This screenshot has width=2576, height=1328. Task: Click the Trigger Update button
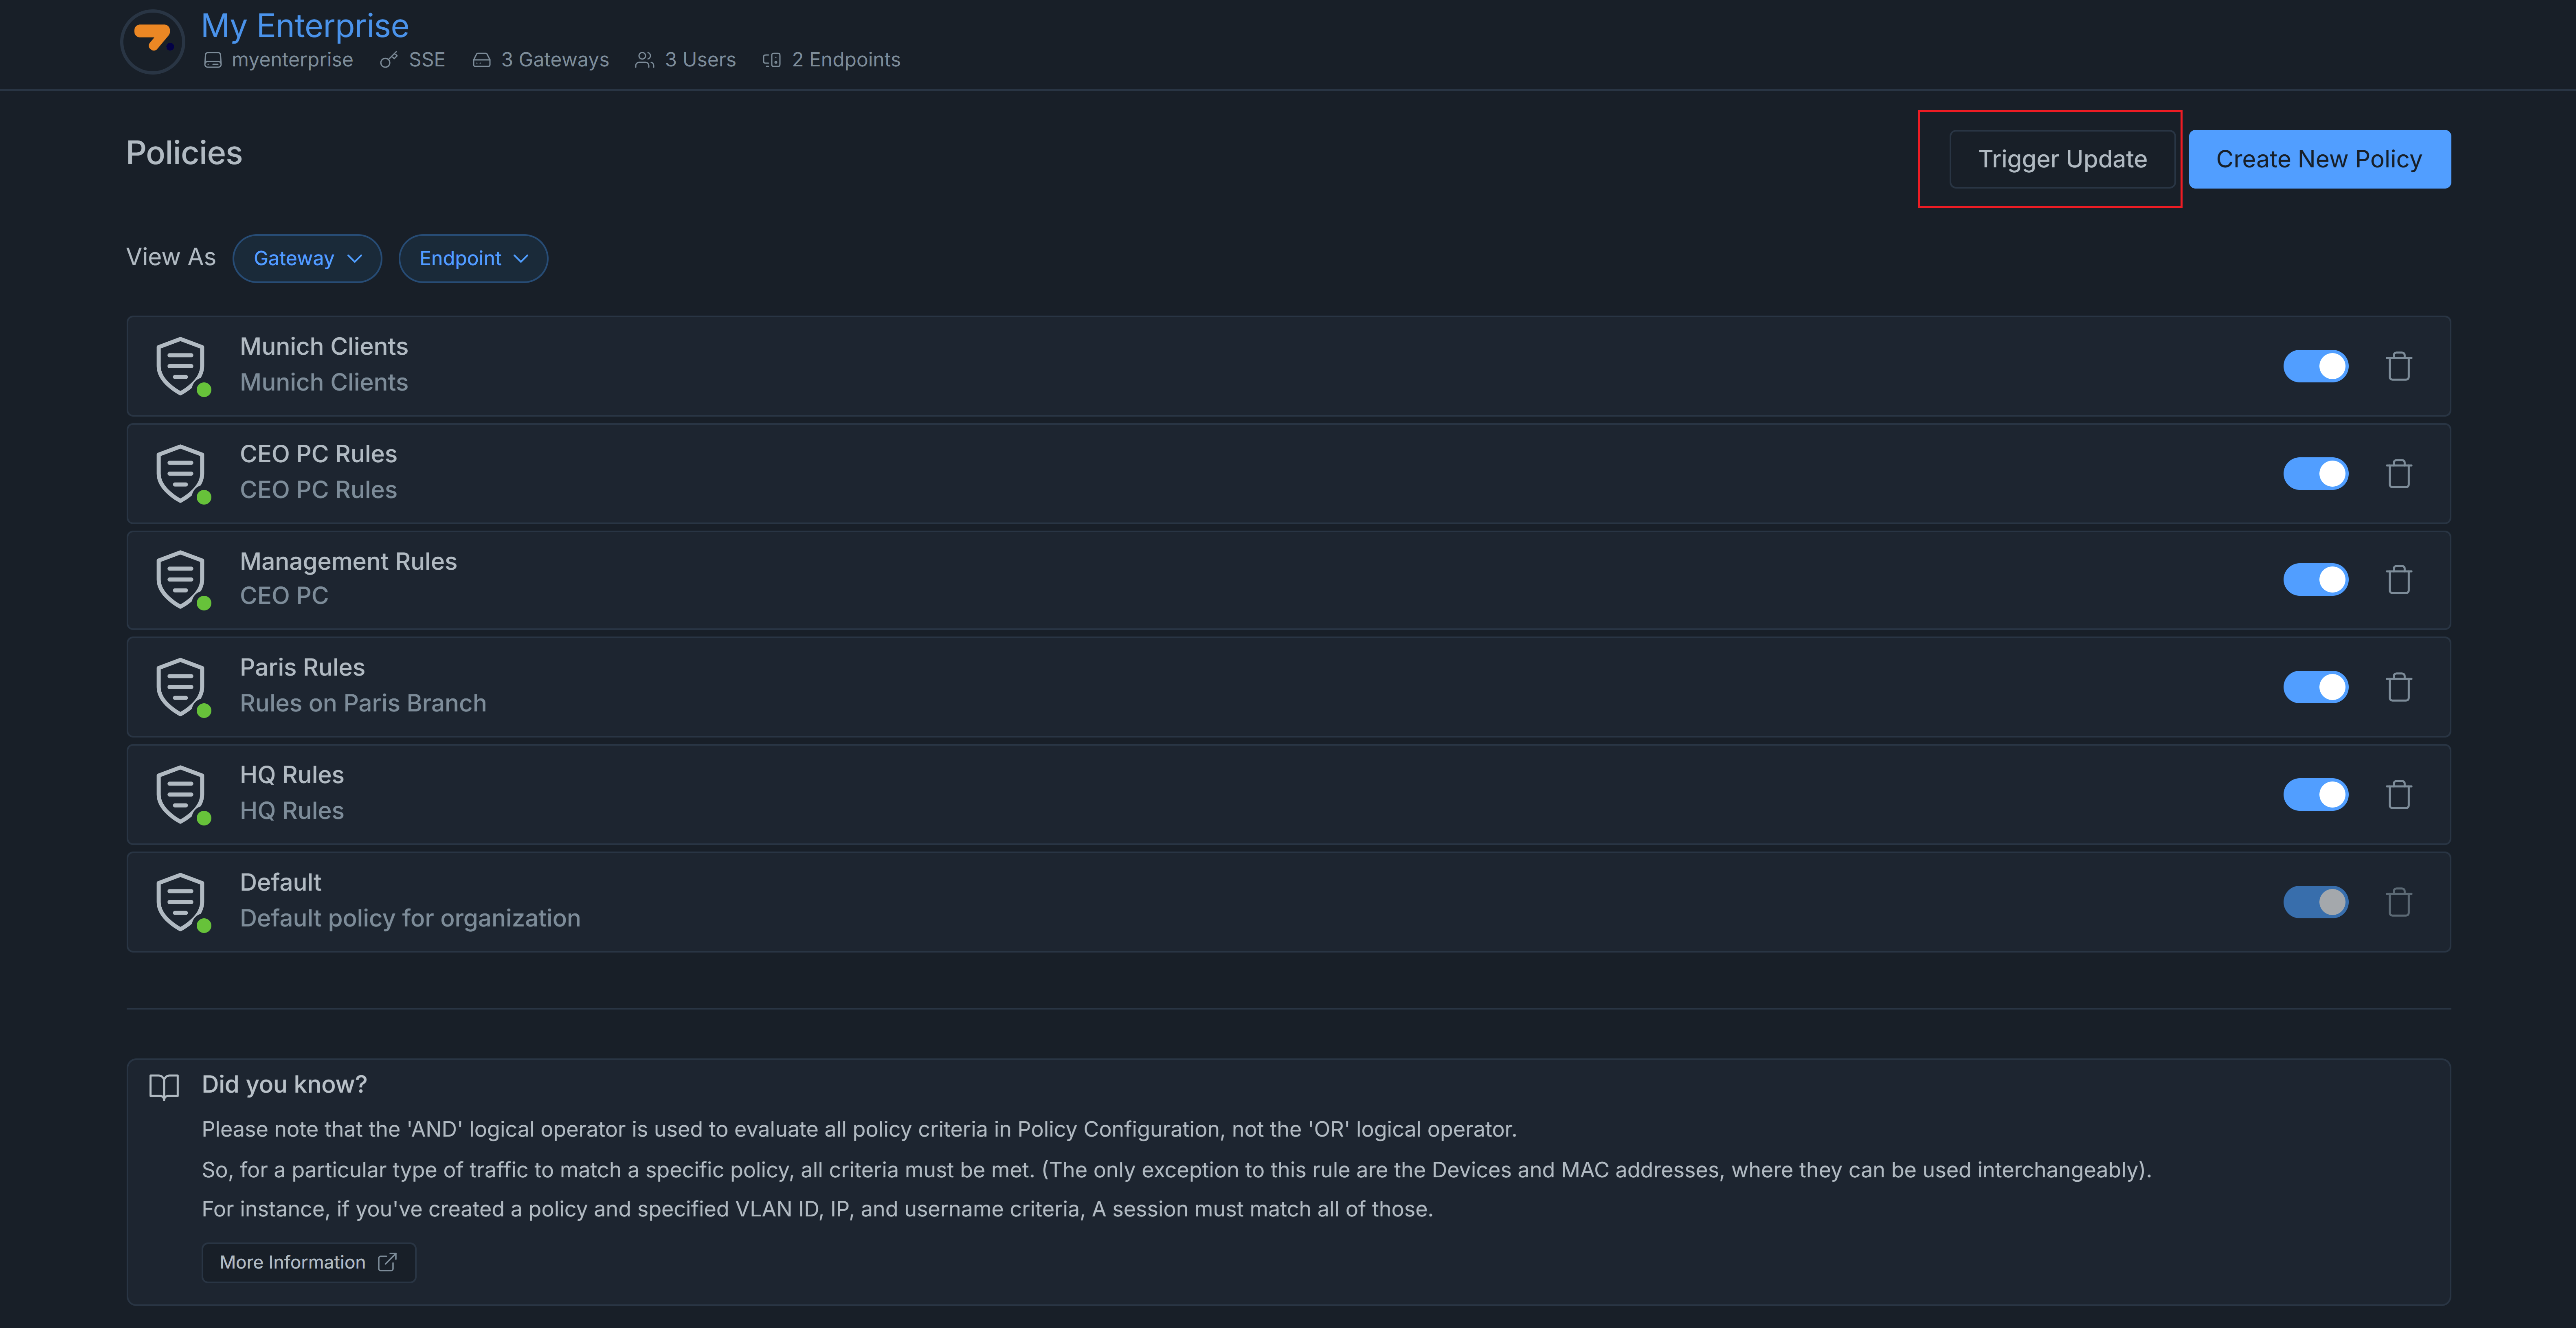(2062, 159)
